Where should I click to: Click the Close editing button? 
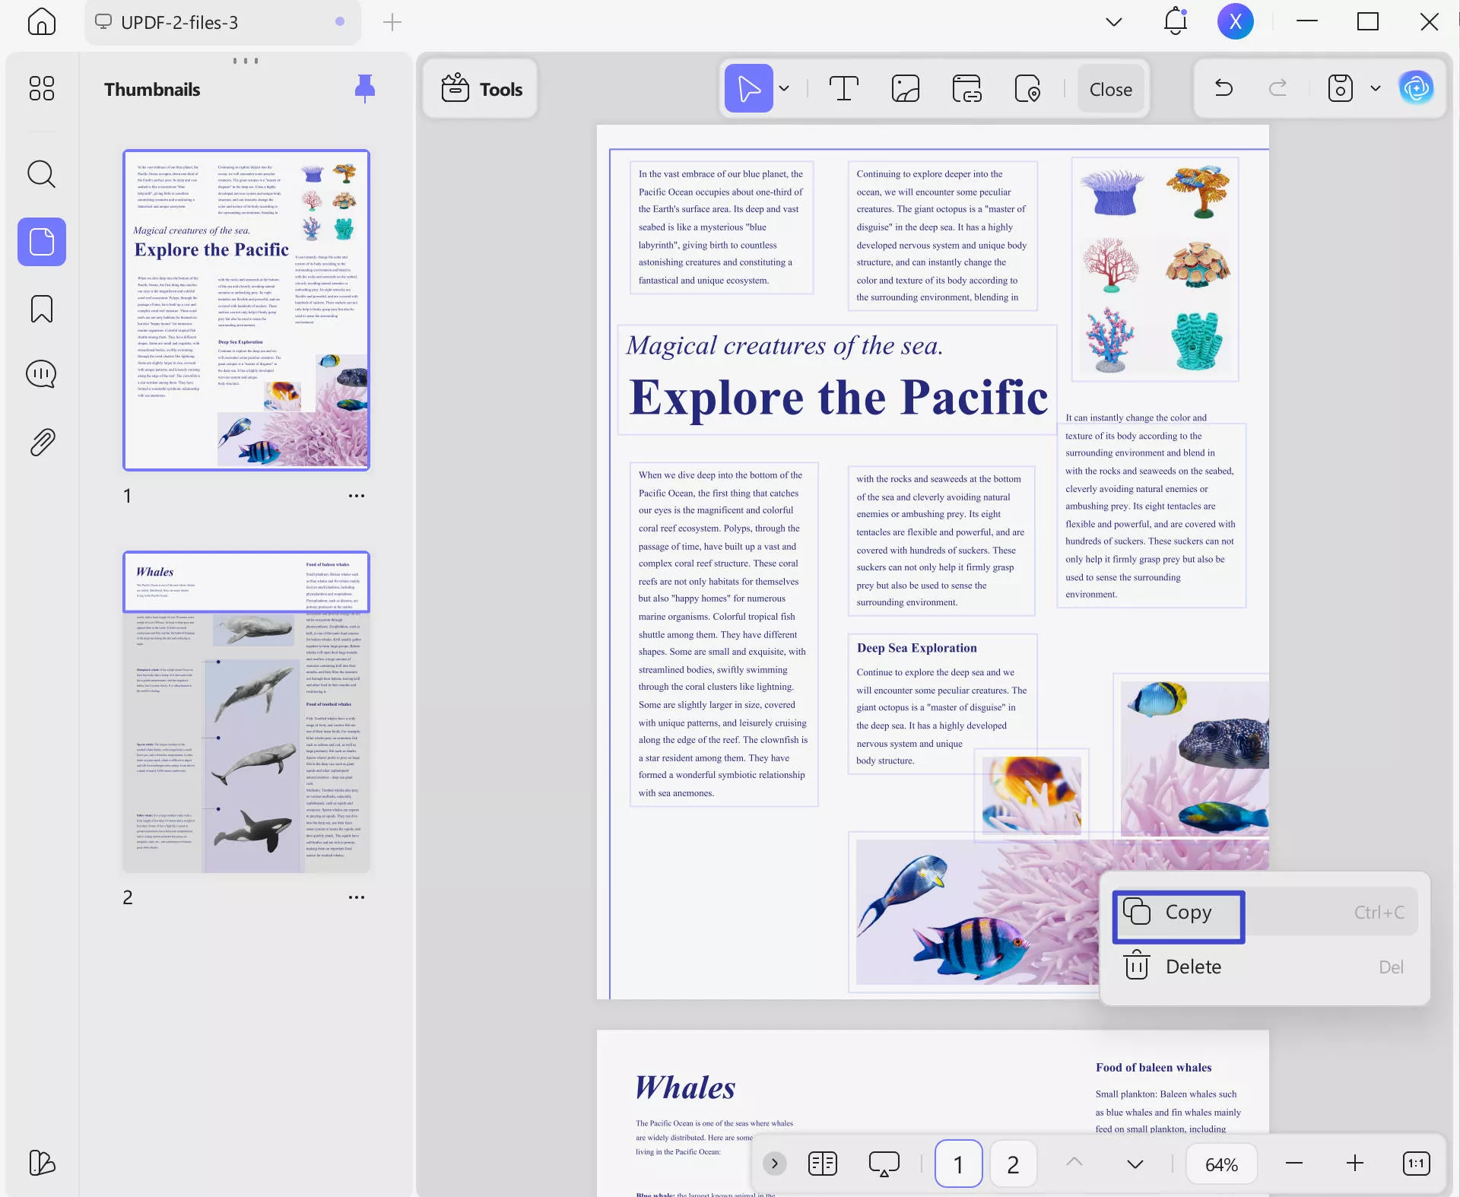(x=1109, y=88)
